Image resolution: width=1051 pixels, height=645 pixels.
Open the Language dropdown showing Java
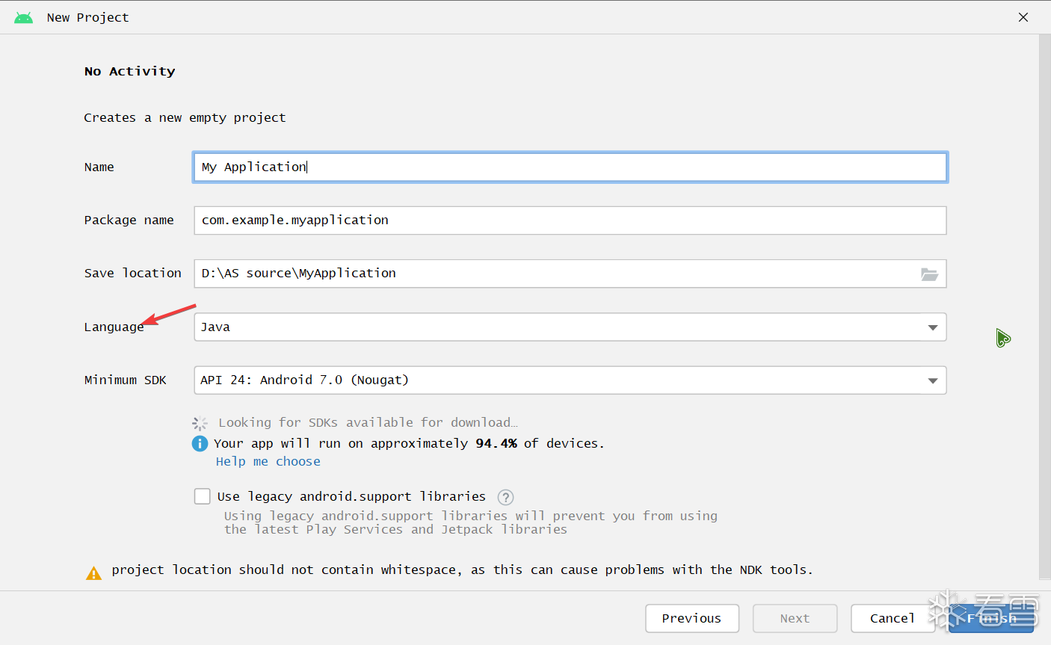[570, 327]
